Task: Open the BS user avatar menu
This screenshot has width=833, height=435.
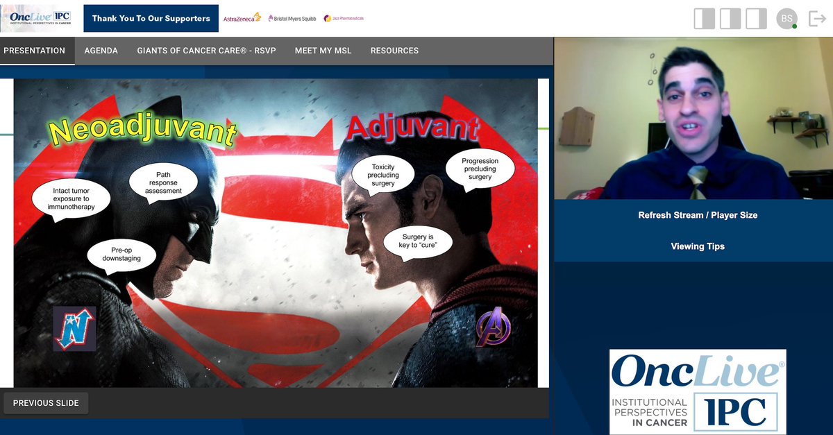Action: (786, 19)
